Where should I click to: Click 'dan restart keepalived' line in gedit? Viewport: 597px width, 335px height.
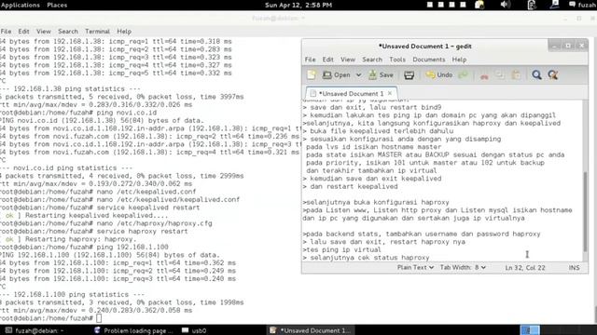pyautogui.click(x=351, y=186)
